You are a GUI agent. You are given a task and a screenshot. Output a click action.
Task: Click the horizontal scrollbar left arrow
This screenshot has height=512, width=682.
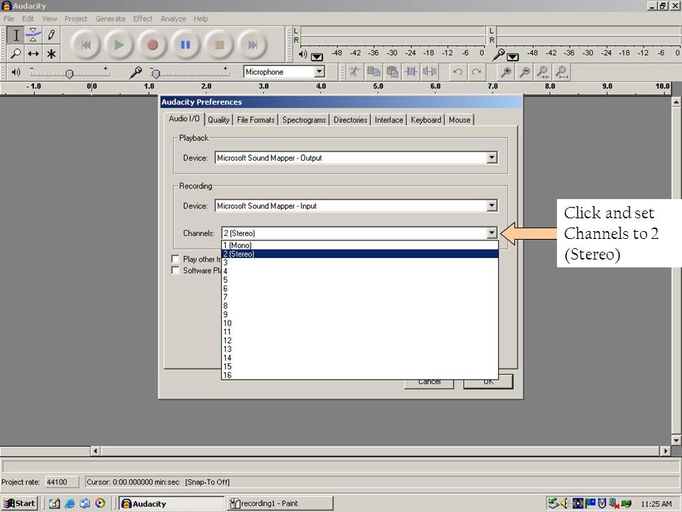tap(95, 451)
